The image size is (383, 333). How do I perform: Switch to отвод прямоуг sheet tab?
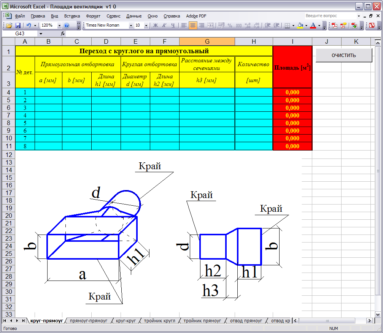tap(246, 321)
